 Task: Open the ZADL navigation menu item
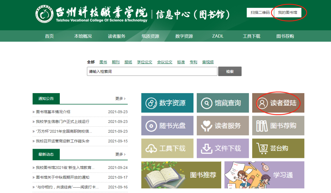click(x=218, y=36)
